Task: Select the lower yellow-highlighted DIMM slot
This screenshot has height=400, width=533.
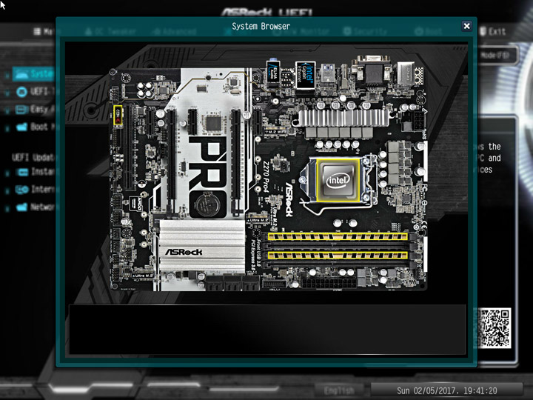Action: (338, 255)
